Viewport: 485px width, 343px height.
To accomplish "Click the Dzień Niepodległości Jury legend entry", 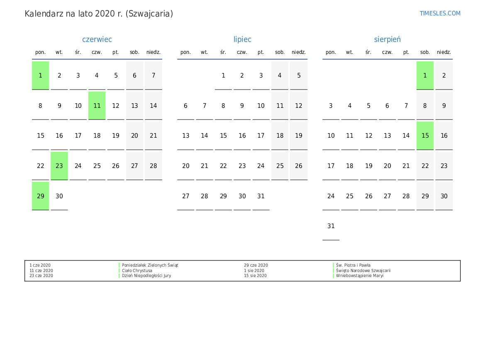I will 146,275.
